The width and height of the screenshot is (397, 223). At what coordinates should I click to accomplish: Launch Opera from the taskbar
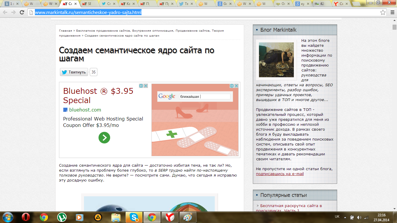pyautogui.click(x=26, y=217)
